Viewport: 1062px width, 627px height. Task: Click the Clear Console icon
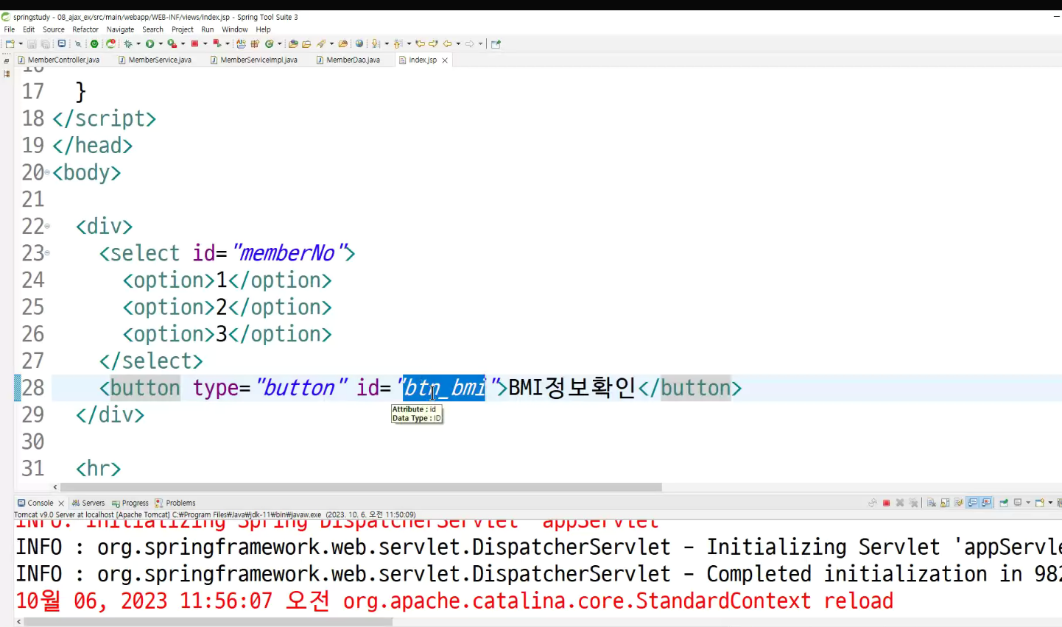tap(932, 503)
